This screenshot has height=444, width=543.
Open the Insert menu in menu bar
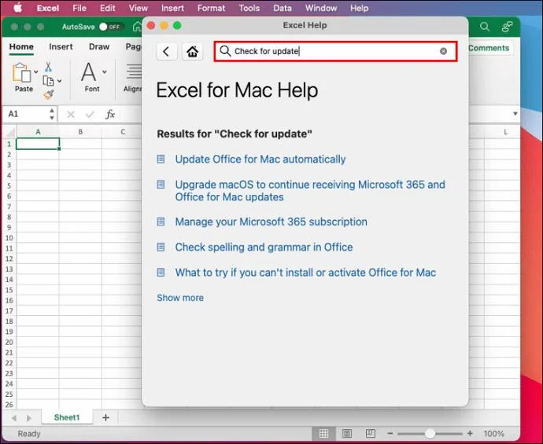pos(172,8)
